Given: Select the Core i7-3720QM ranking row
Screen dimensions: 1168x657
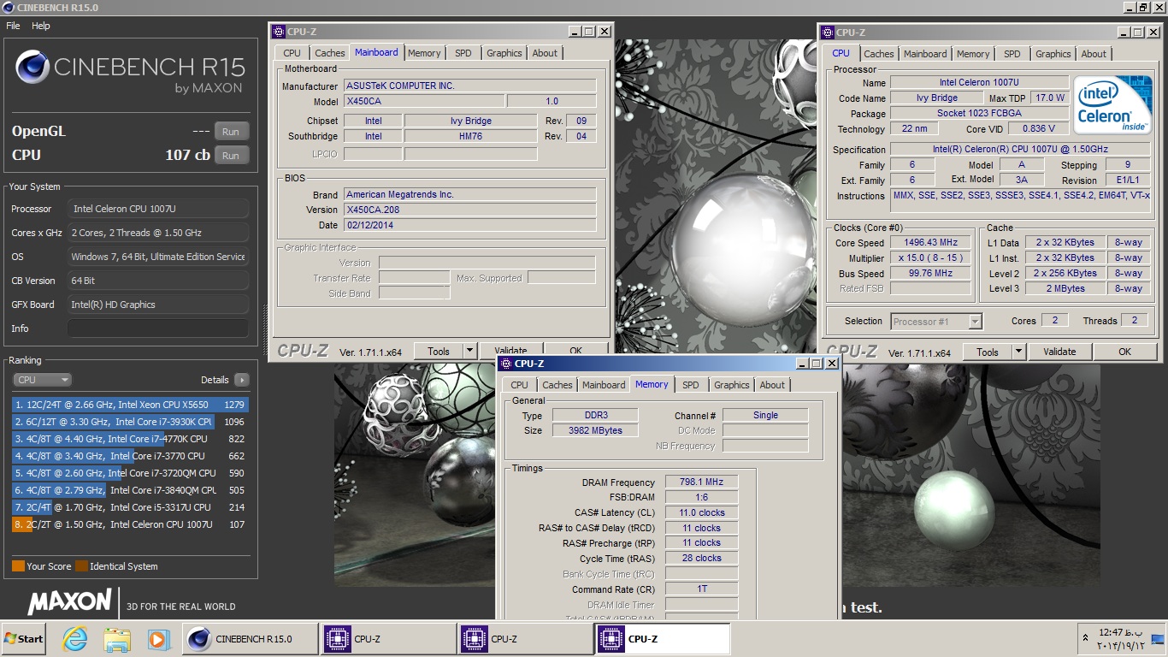Looking at the screenshot, I should [x=129, y=473].
